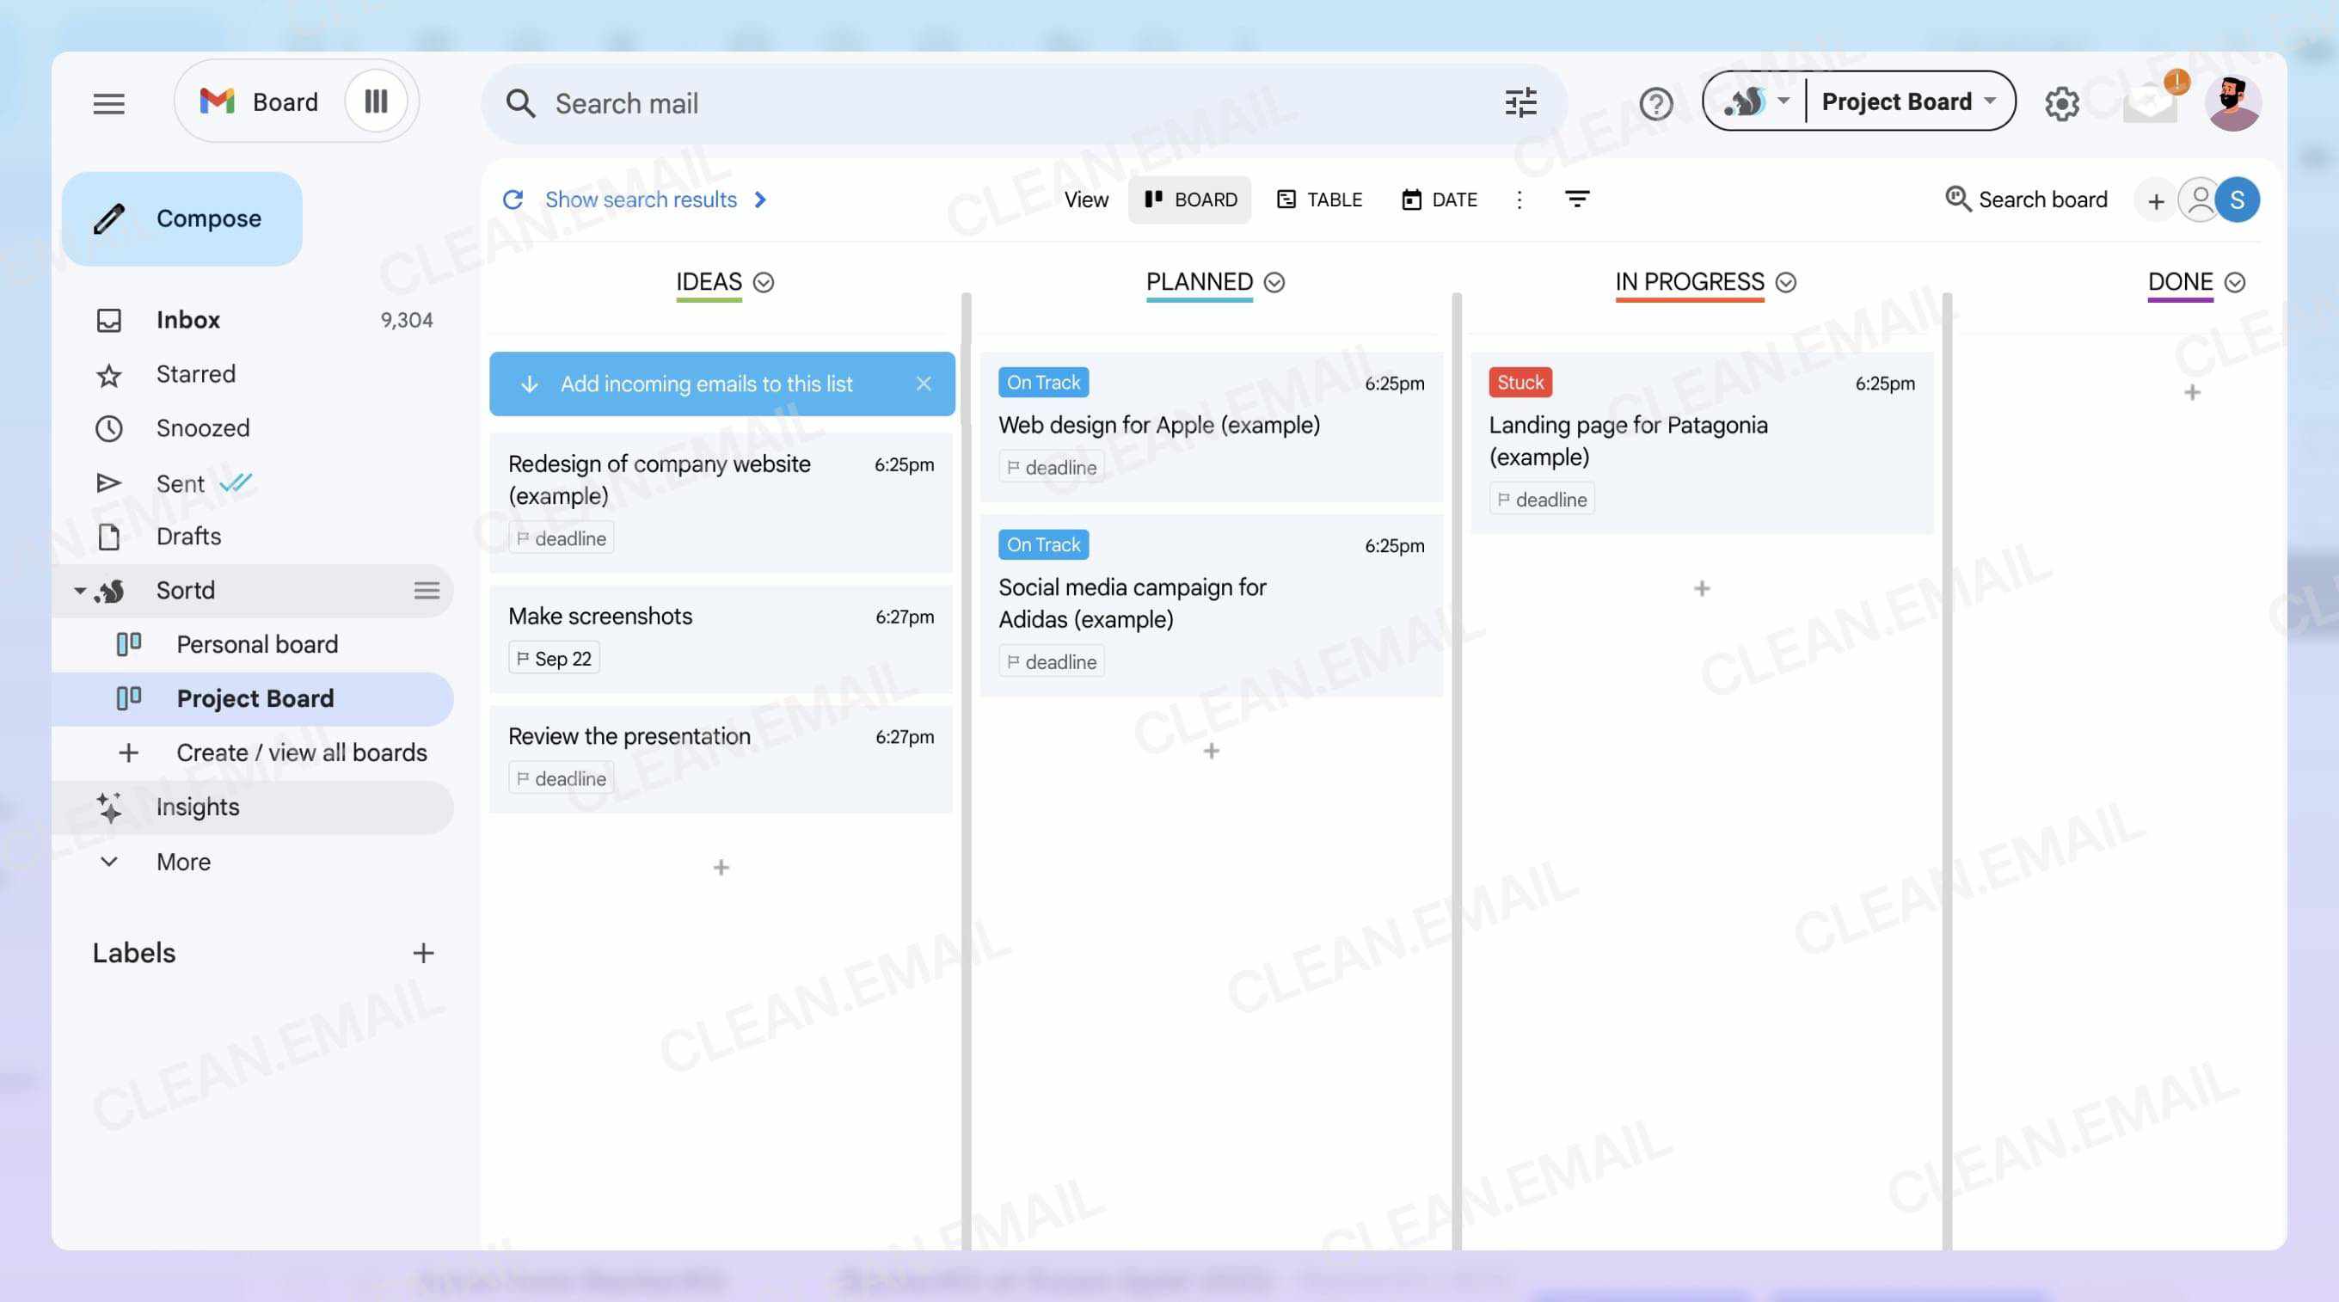Image resolution: width=2339 pixels, height=1302 pixels.
Task: Click the Insights sparkle icon
Action: [109, 808]
